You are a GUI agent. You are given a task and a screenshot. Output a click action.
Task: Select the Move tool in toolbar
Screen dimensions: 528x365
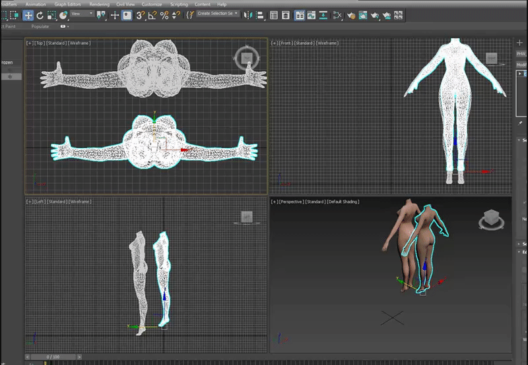pyautogui.click(x=28, y=14)
